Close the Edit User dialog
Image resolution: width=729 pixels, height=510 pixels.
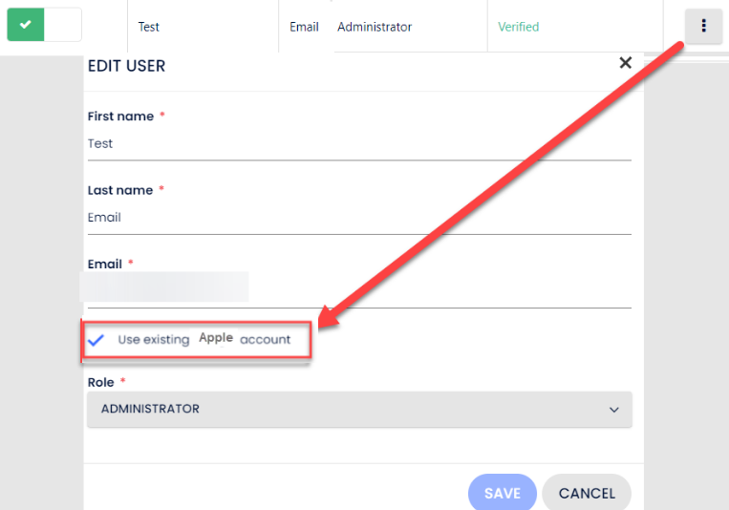(625, 63)
